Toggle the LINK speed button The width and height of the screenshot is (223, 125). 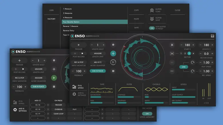point(184,67)
